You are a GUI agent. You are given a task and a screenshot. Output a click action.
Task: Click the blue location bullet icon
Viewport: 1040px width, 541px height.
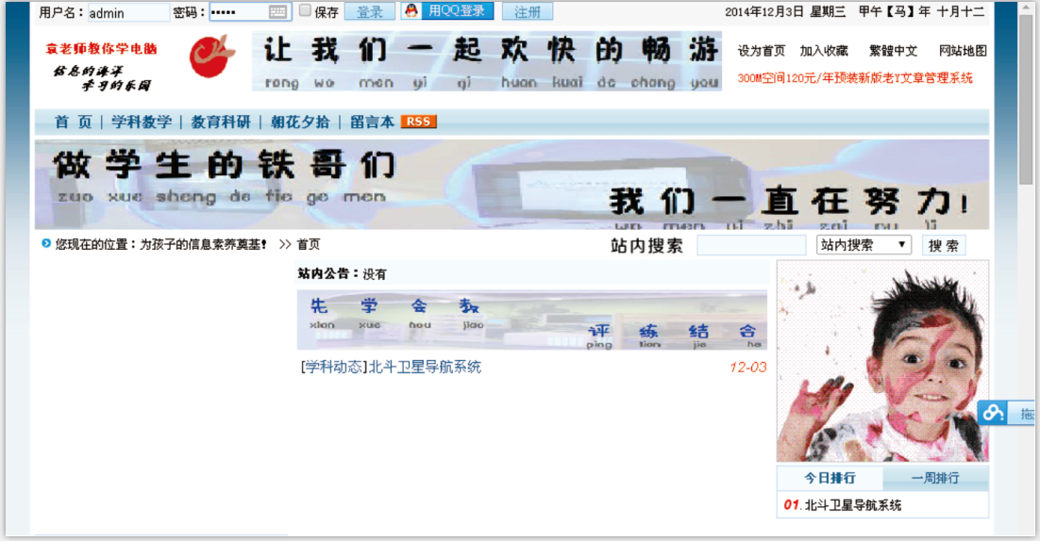click(x=45, y=244)
